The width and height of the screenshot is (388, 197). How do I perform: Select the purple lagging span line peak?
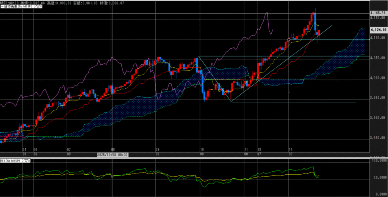267,13
